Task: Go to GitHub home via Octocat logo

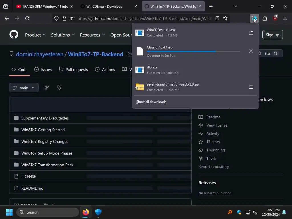Action: coord(14,35)
